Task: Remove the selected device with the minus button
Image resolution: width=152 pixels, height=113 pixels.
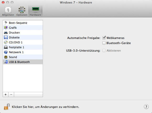Action: pos(11,94)
